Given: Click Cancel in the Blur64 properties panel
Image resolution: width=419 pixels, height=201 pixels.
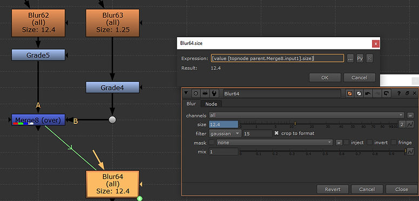Looking at the screenshot, I should 367,189.
